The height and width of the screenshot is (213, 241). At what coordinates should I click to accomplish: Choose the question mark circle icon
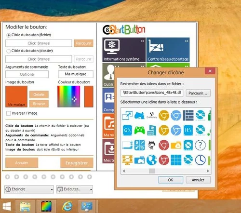point(201,145)
